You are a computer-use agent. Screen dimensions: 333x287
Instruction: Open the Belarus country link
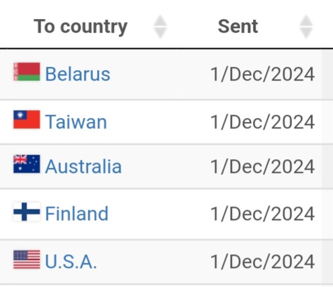point(77,74)
